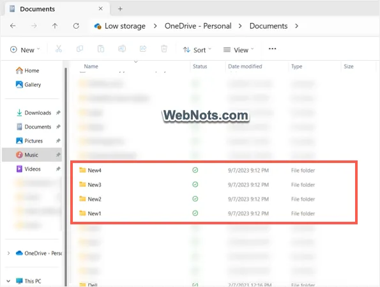Click the New3 folder icon
This screenshot has width=380, height=287.
click(82, 184)
